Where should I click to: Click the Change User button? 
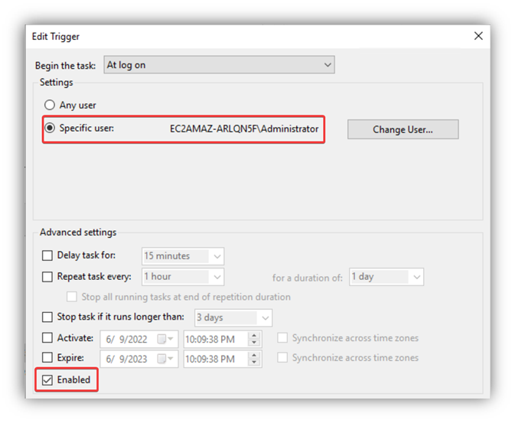(x=403, y=129)
